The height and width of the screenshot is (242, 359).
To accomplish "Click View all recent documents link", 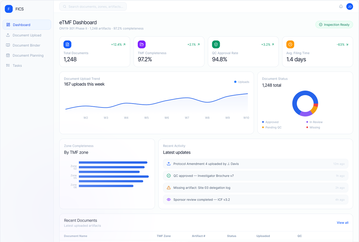I will pyautogui.click(x=342, y=223).
